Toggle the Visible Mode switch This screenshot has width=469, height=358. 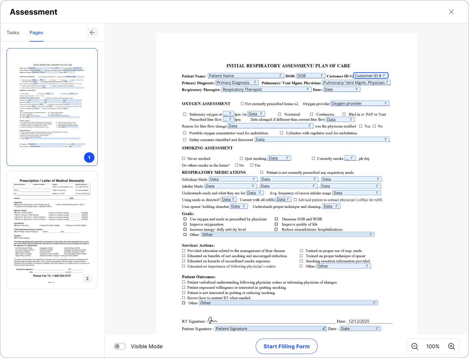point(120,346)
